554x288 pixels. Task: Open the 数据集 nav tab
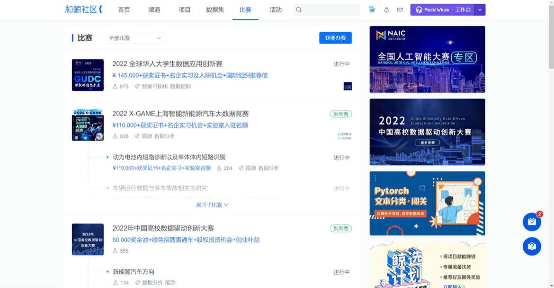click(215, 10)
